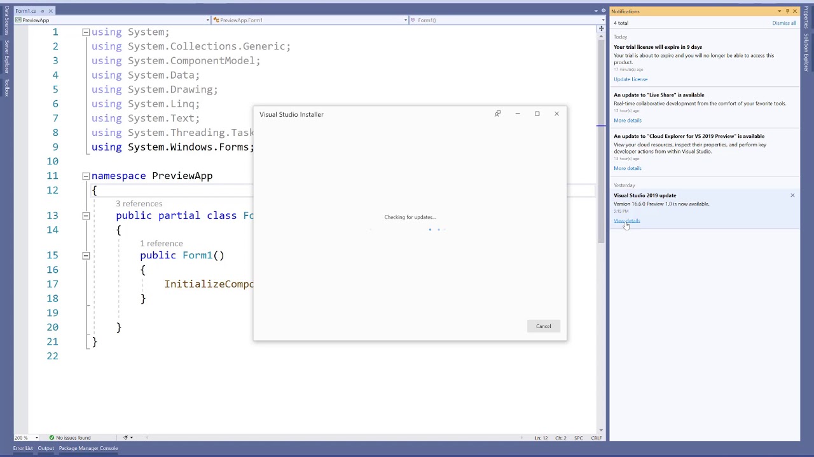Screen dimensions: 814x457
Task: Open More details for Live Share update
Action: (627, 121)
